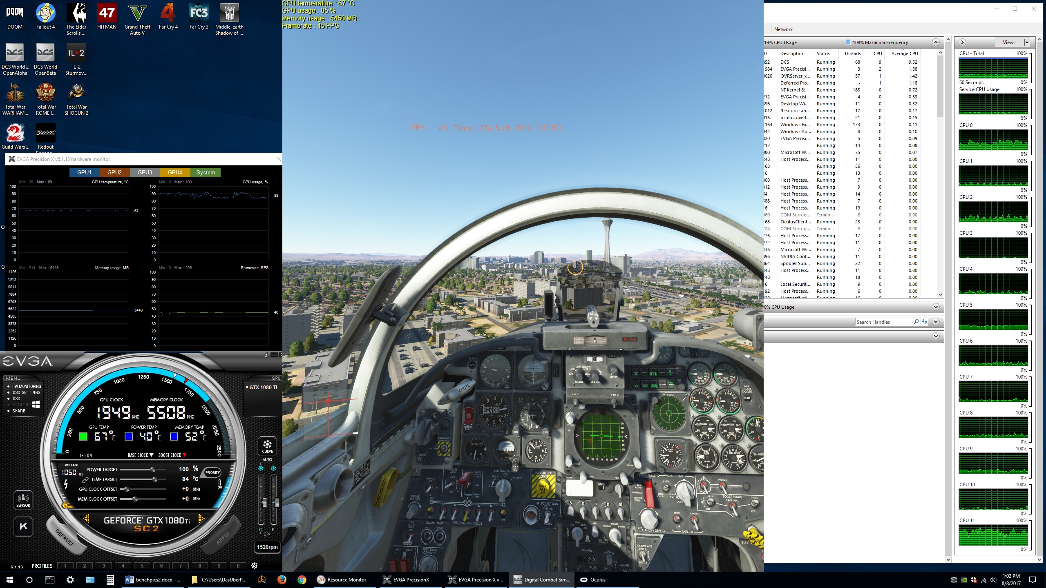
Task: Click the 1520rpm fan speed readout
Action: click(267, 547)
